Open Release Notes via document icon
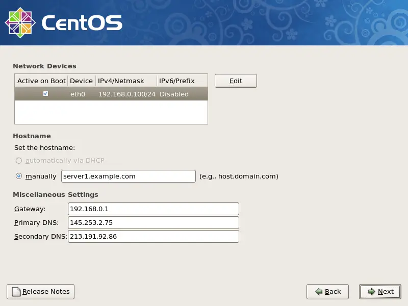This screenshot has width=408, height=306. click(16, 292)
